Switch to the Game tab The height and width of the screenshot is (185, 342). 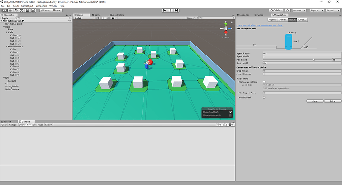tap(96, 15)
